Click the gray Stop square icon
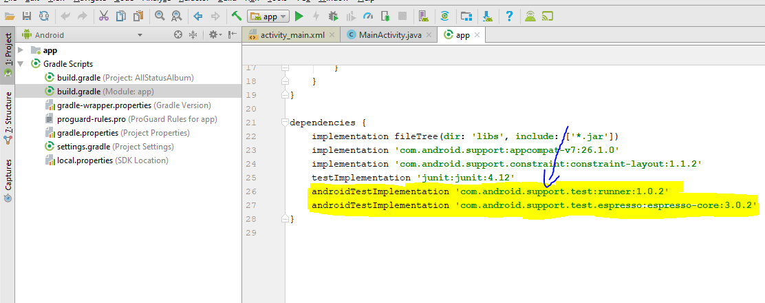Image resolution: width=765 pixels, height=303 pixels. 402,16
